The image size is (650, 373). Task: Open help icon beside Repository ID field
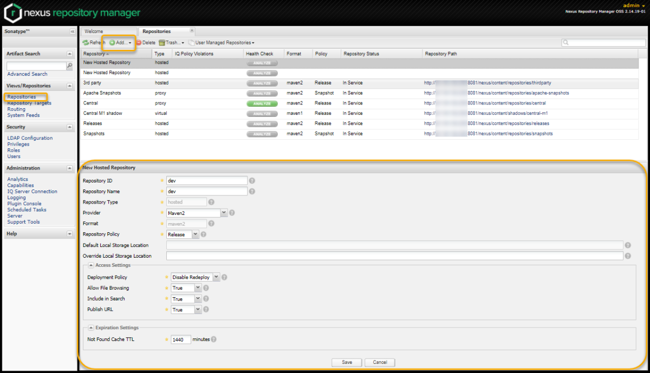pos(252,181)
